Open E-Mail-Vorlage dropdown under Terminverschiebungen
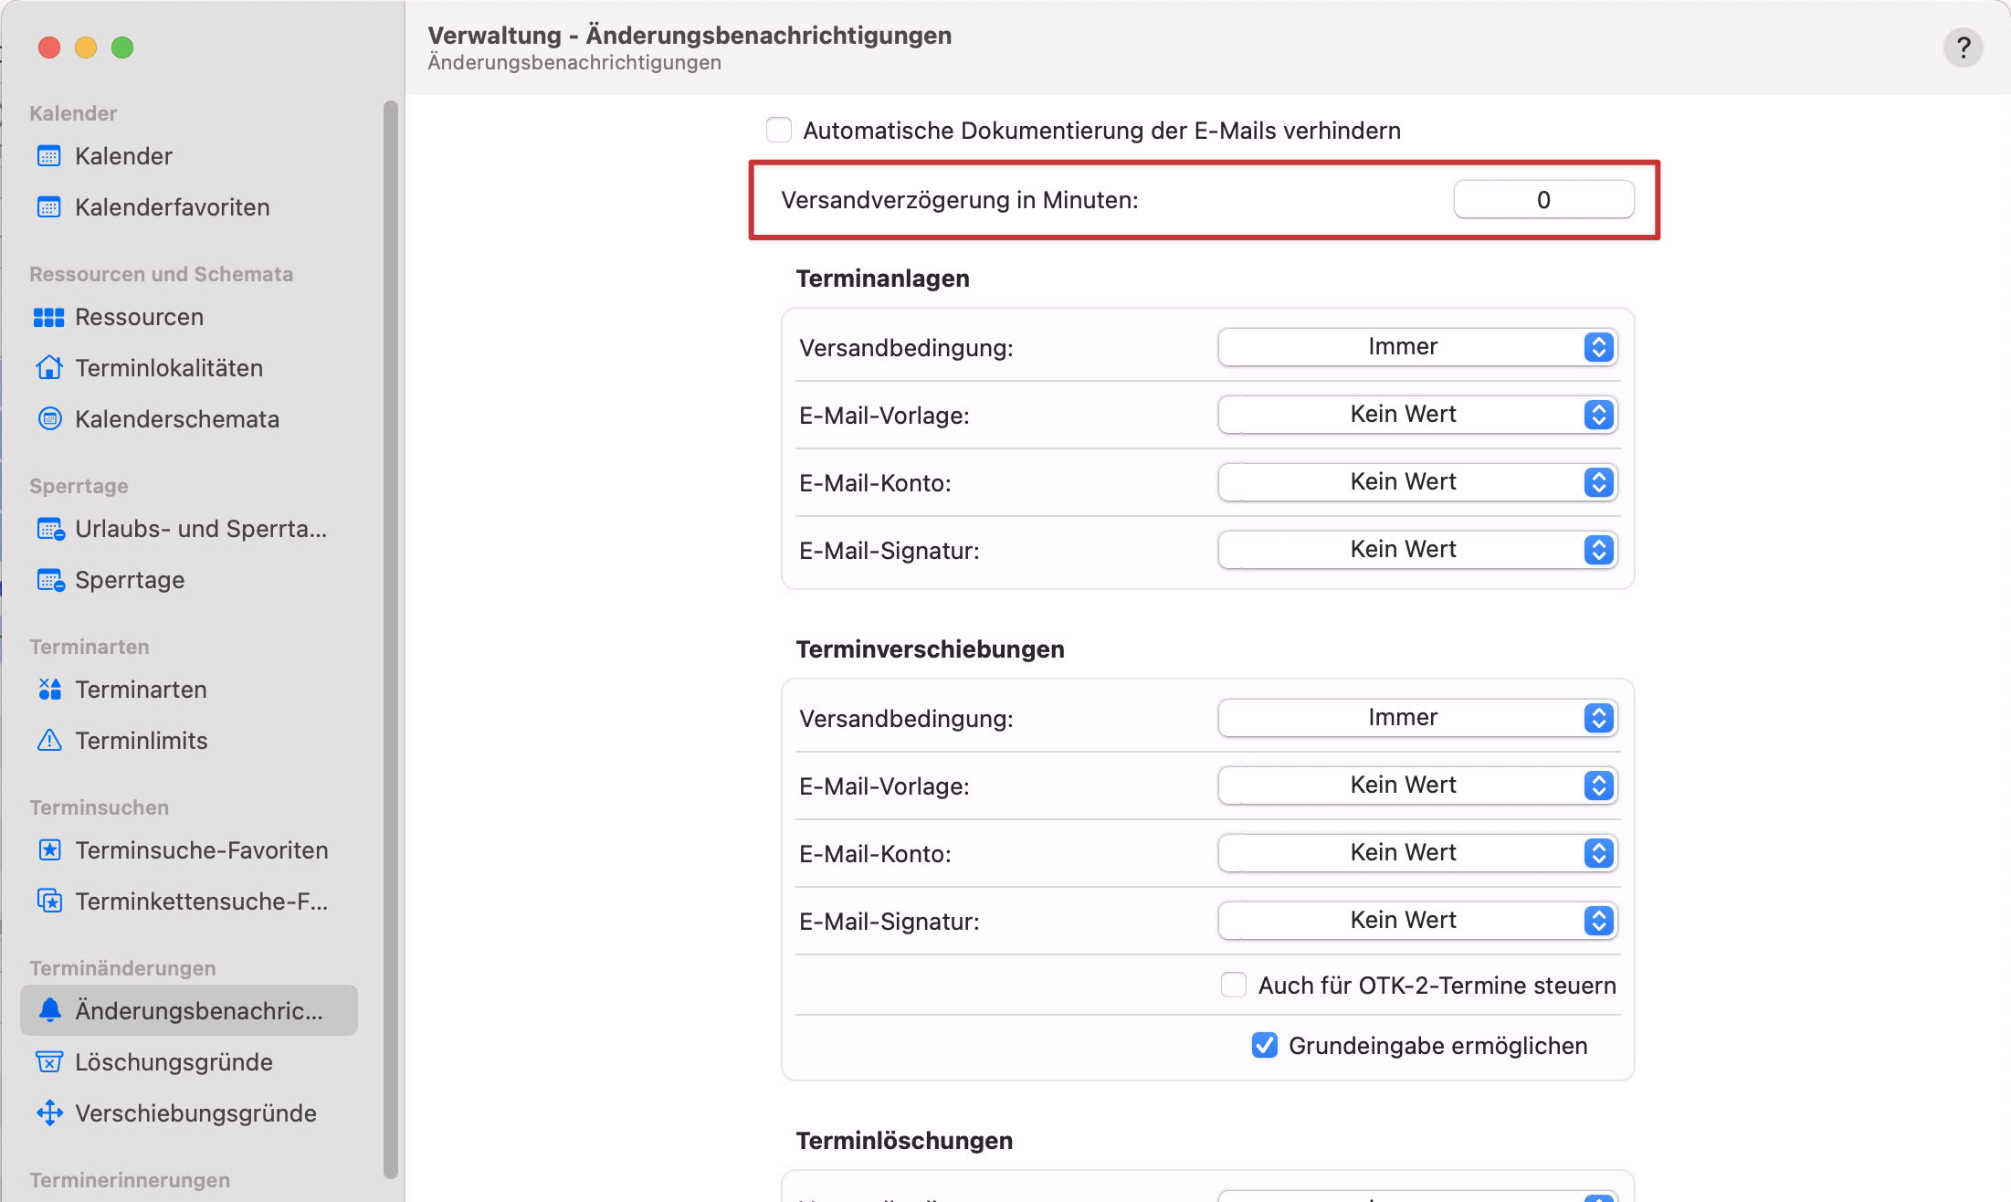This screenshot has height=1202, width=2011. pyautogui.click(x=1417, y=786)
